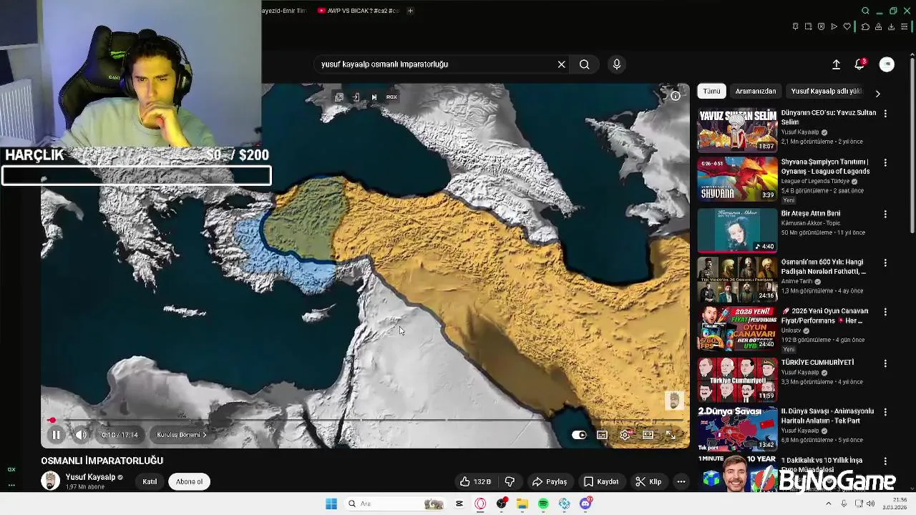
Task: Open the account avatar menu
Action: click(887, 64)
